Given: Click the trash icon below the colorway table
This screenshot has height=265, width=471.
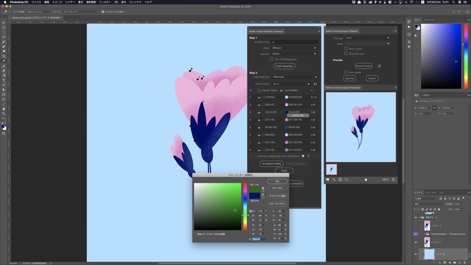Looking at the screenshot, I should (308, 156).
